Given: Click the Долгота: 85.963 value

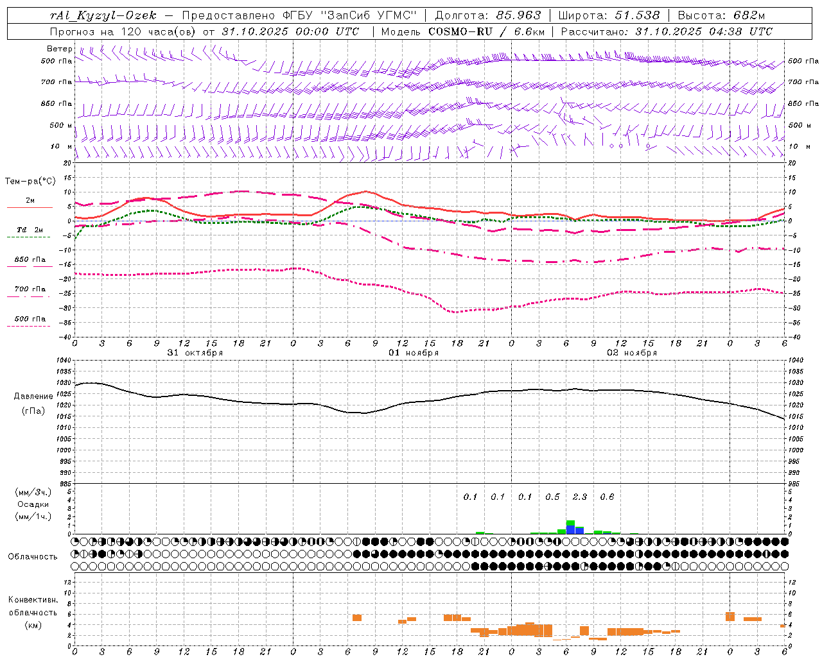Looking at the screenshot, I should [488, 15].
